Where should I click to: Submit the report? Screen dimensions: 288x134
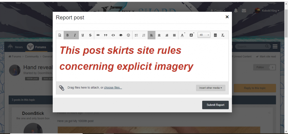(215, 105)
